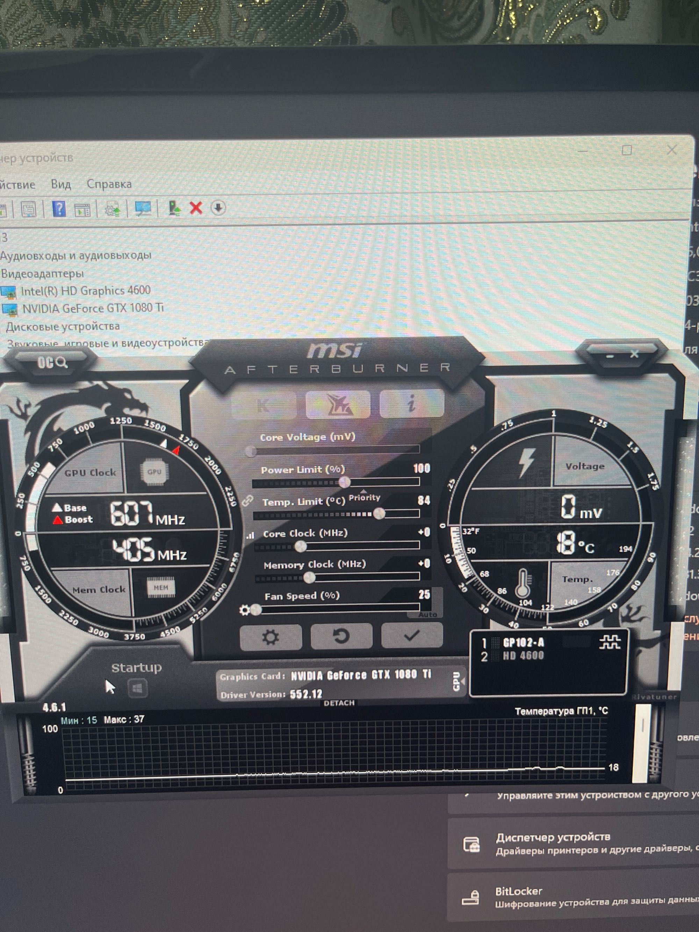Apply settings with checkmark button
The height and width of the screenshot is (932, 699).
tap(412, 635)
